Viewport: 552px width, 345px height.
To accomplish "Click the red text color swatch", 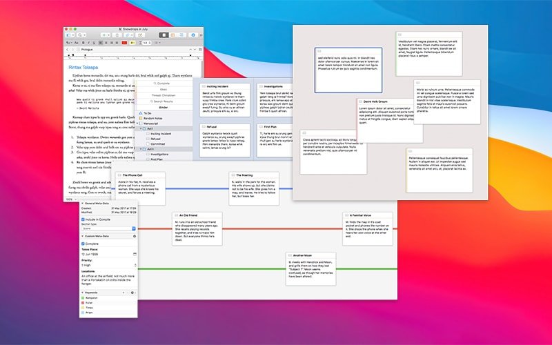I will click(125, 42).
